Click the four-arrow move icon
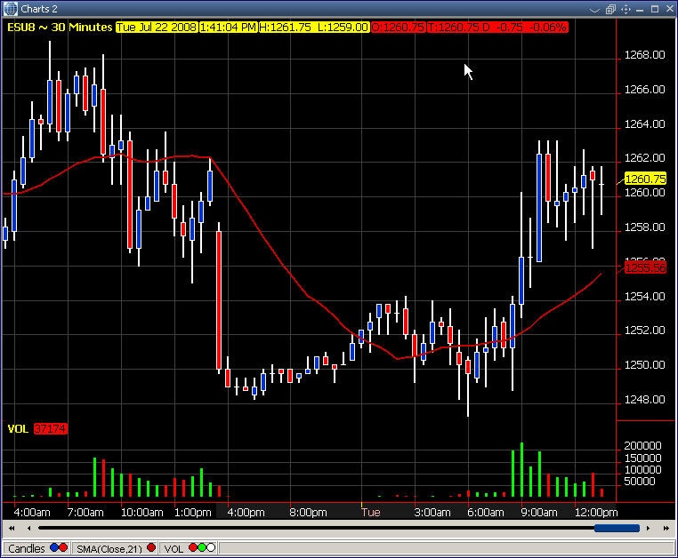678x558 pixels. click(627, 9)
